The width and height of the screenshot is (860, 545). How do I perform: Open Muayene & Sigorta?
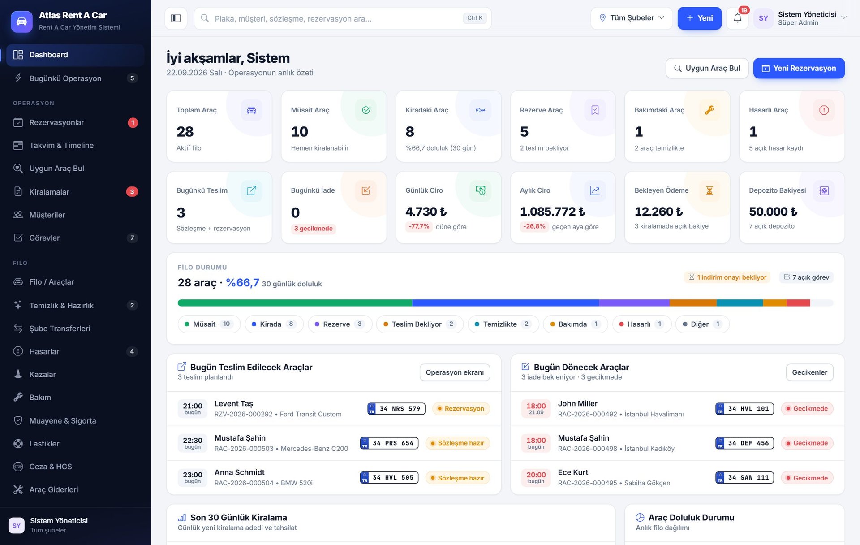pyautogui.click(x=75, y=420)
